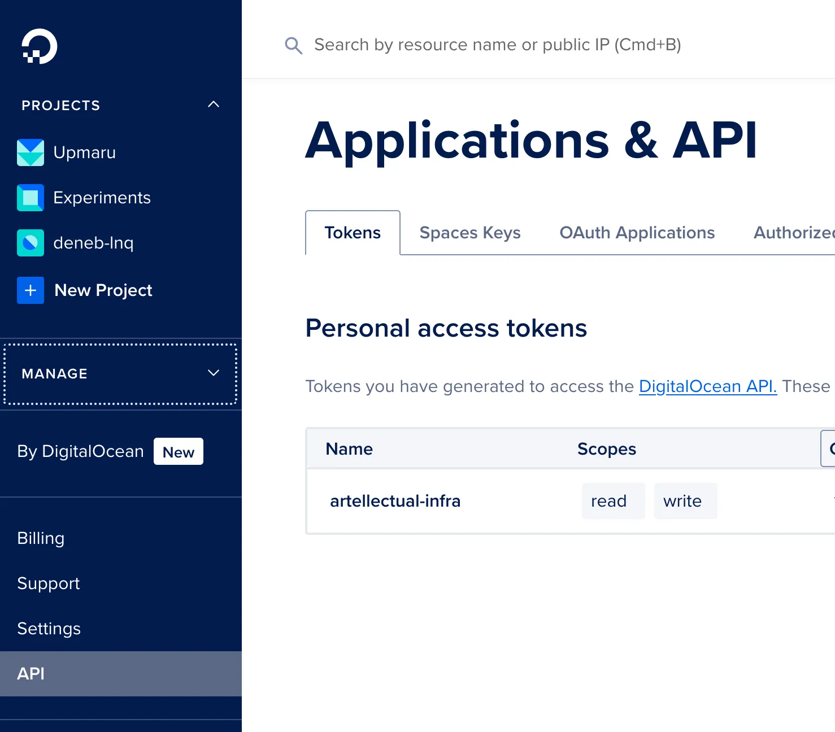Image resolution: width=835 pixels, height=732 pixels.
Task: Switch to the Authorized tab
Action: click(794, 233)
